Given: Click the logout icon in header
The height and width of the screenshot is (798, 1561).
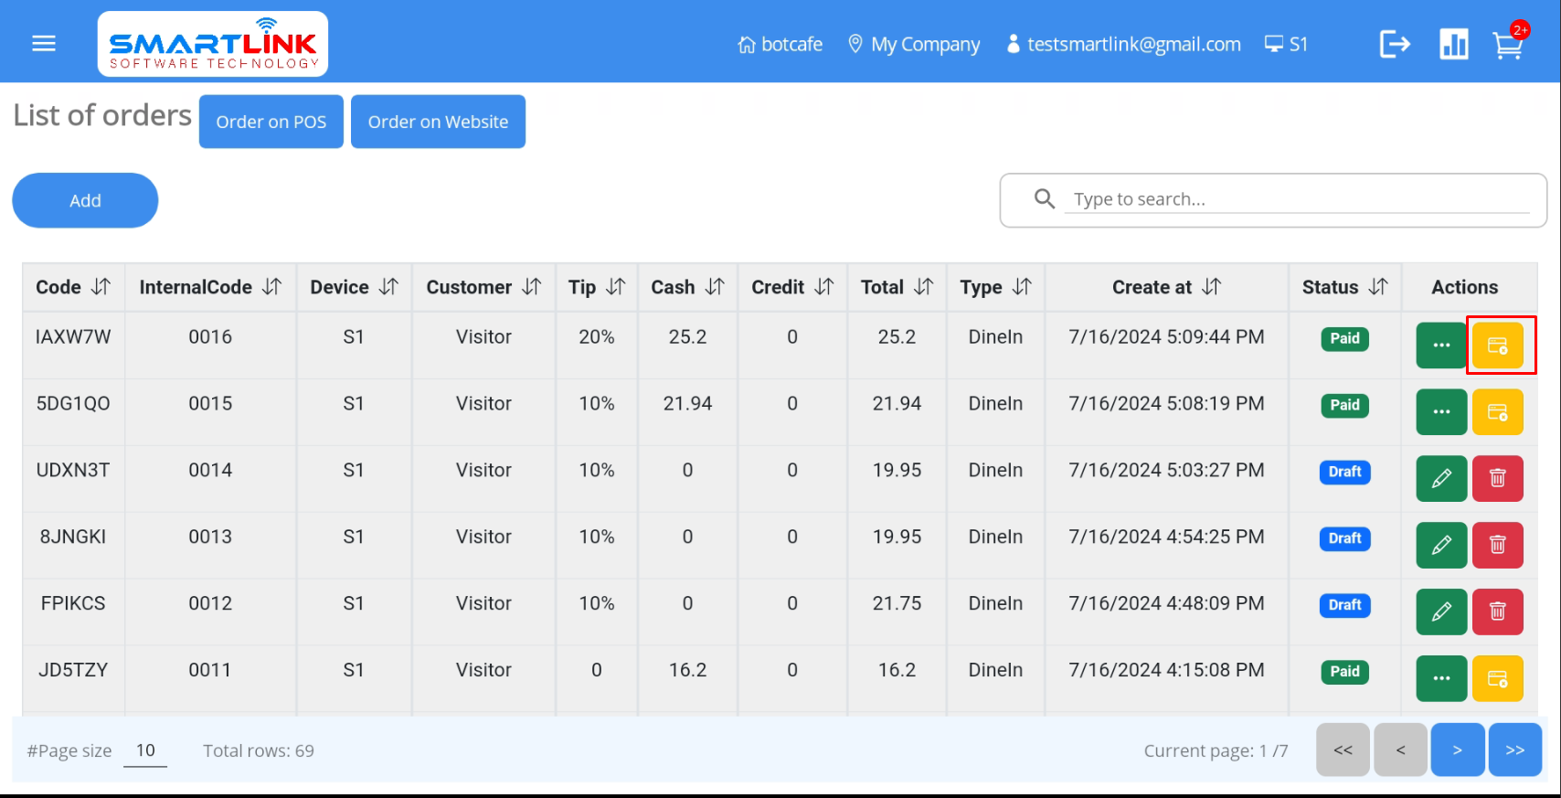Looking at the screenshot, I should (1395, 44).
